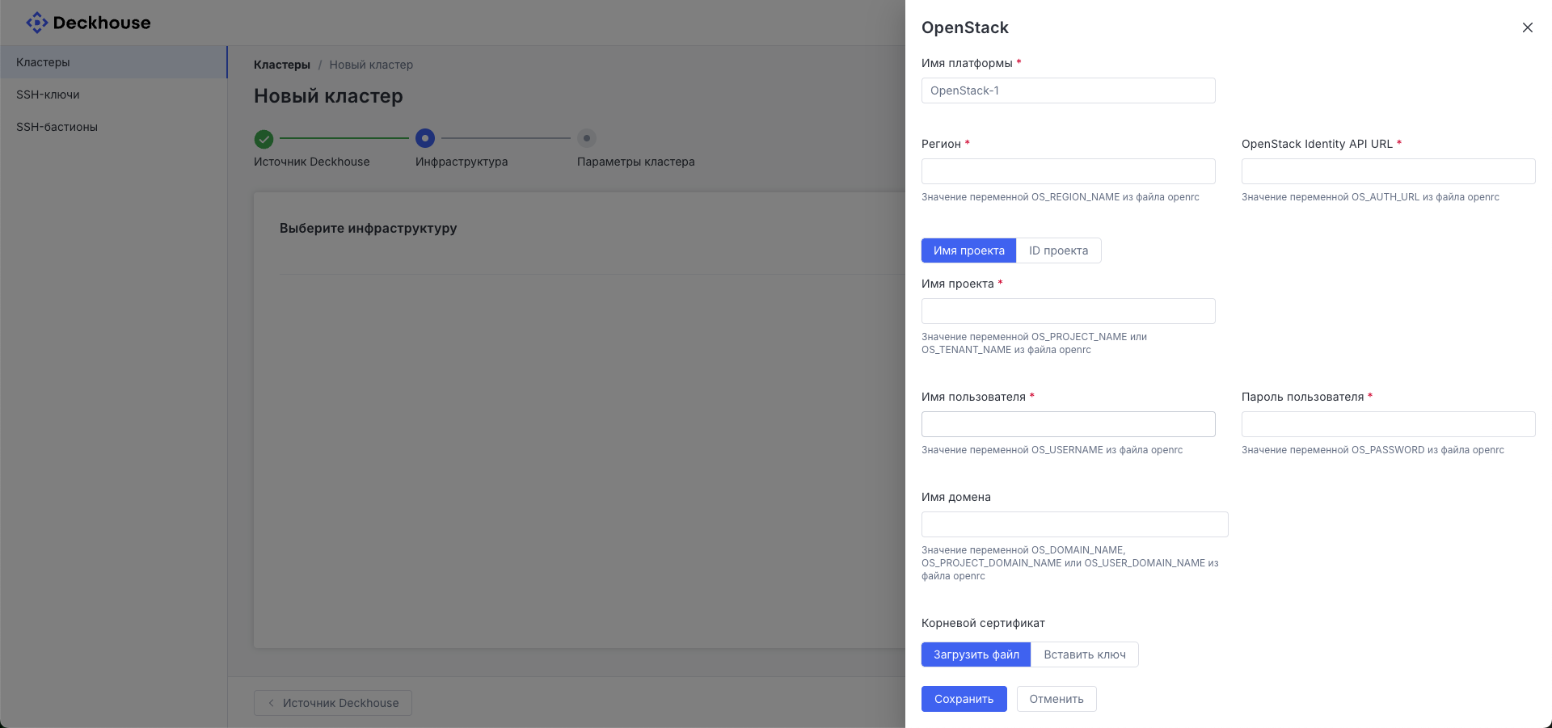Focus the OpenStack Identity API URL field
Image resolution: width=1552 pixels, height=728 pixels.
[x=1388, y=171]
